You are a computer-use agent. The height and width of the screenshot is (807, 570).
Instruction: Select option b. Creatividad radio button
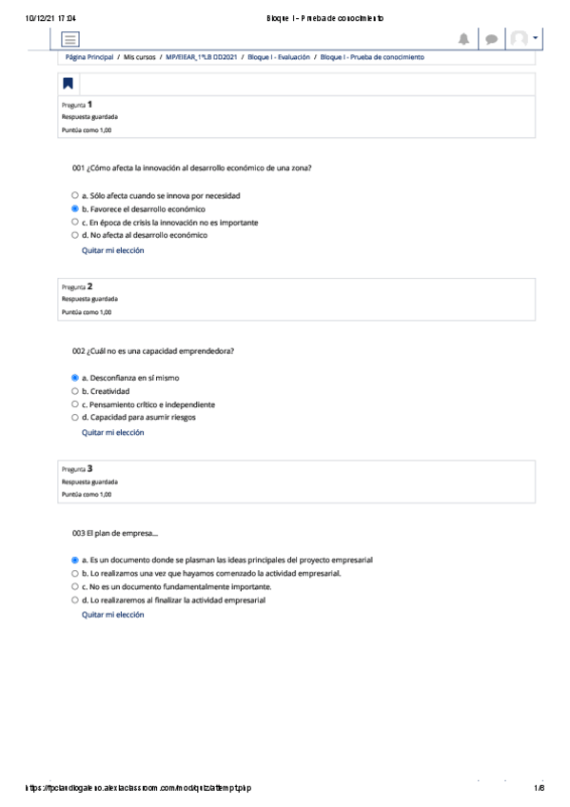pos(75,391)
